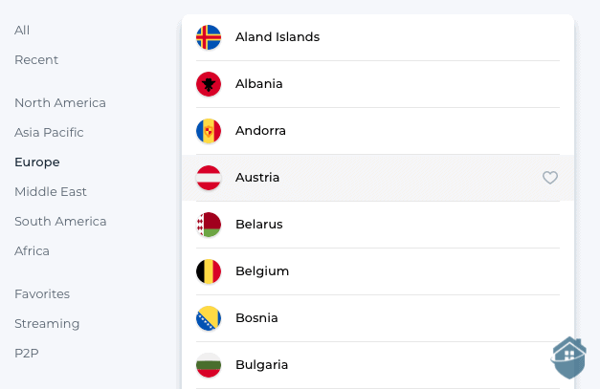Select the P2P servers category
Screen dimensions: 600x389
pos(27,354)
